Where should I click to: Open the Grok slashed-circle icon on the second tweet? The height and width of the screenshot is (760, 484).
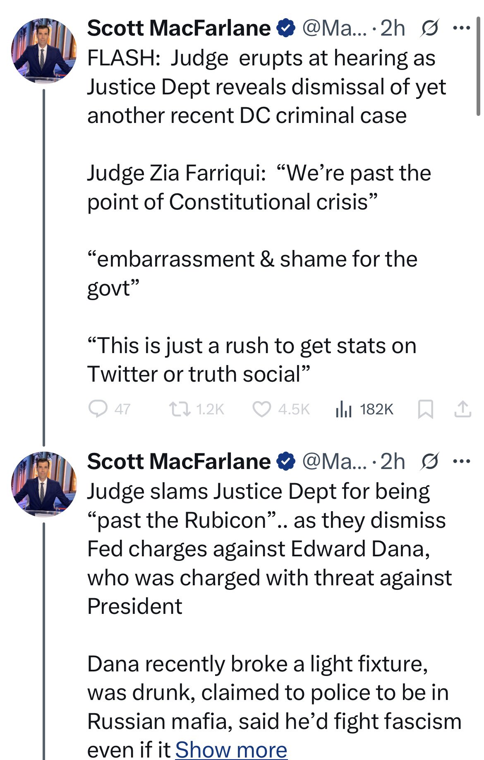pyautogui.click(x=430, y=462)
